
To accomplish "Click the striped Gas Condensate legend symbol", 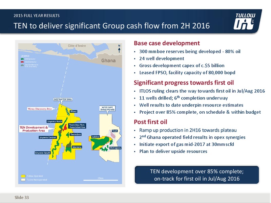I will [x=22, y=65].
